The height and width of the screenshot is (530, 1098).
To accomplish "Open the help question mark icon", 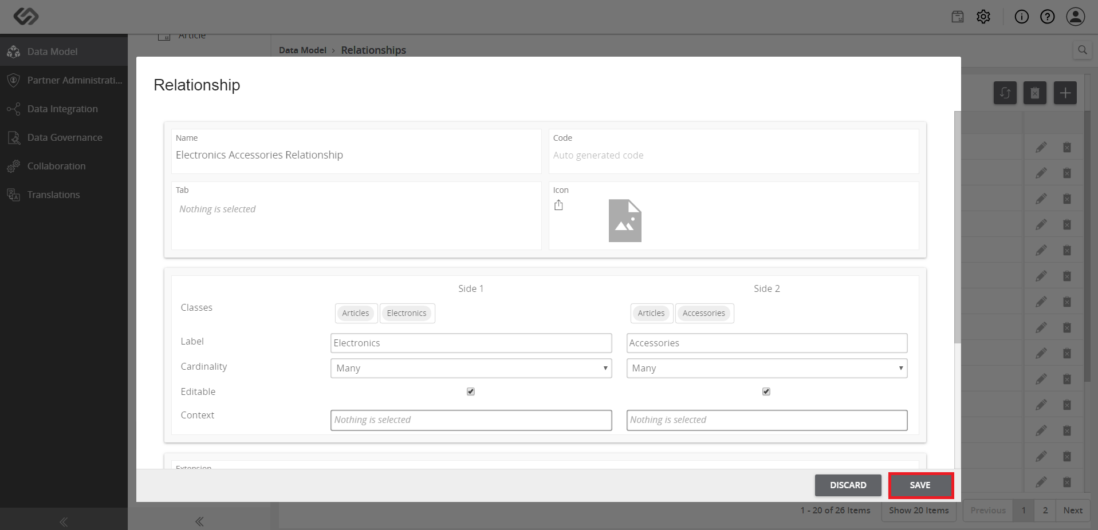I will [1047, 17].
